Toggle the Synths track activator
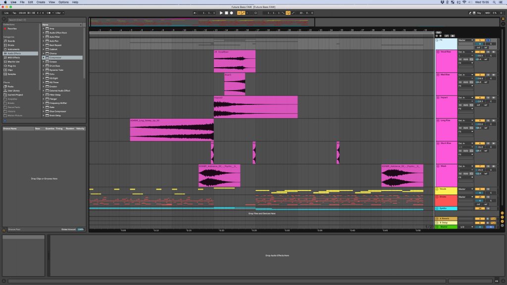Viewport: 507px width, 285px height. click(x=480, y=208)
